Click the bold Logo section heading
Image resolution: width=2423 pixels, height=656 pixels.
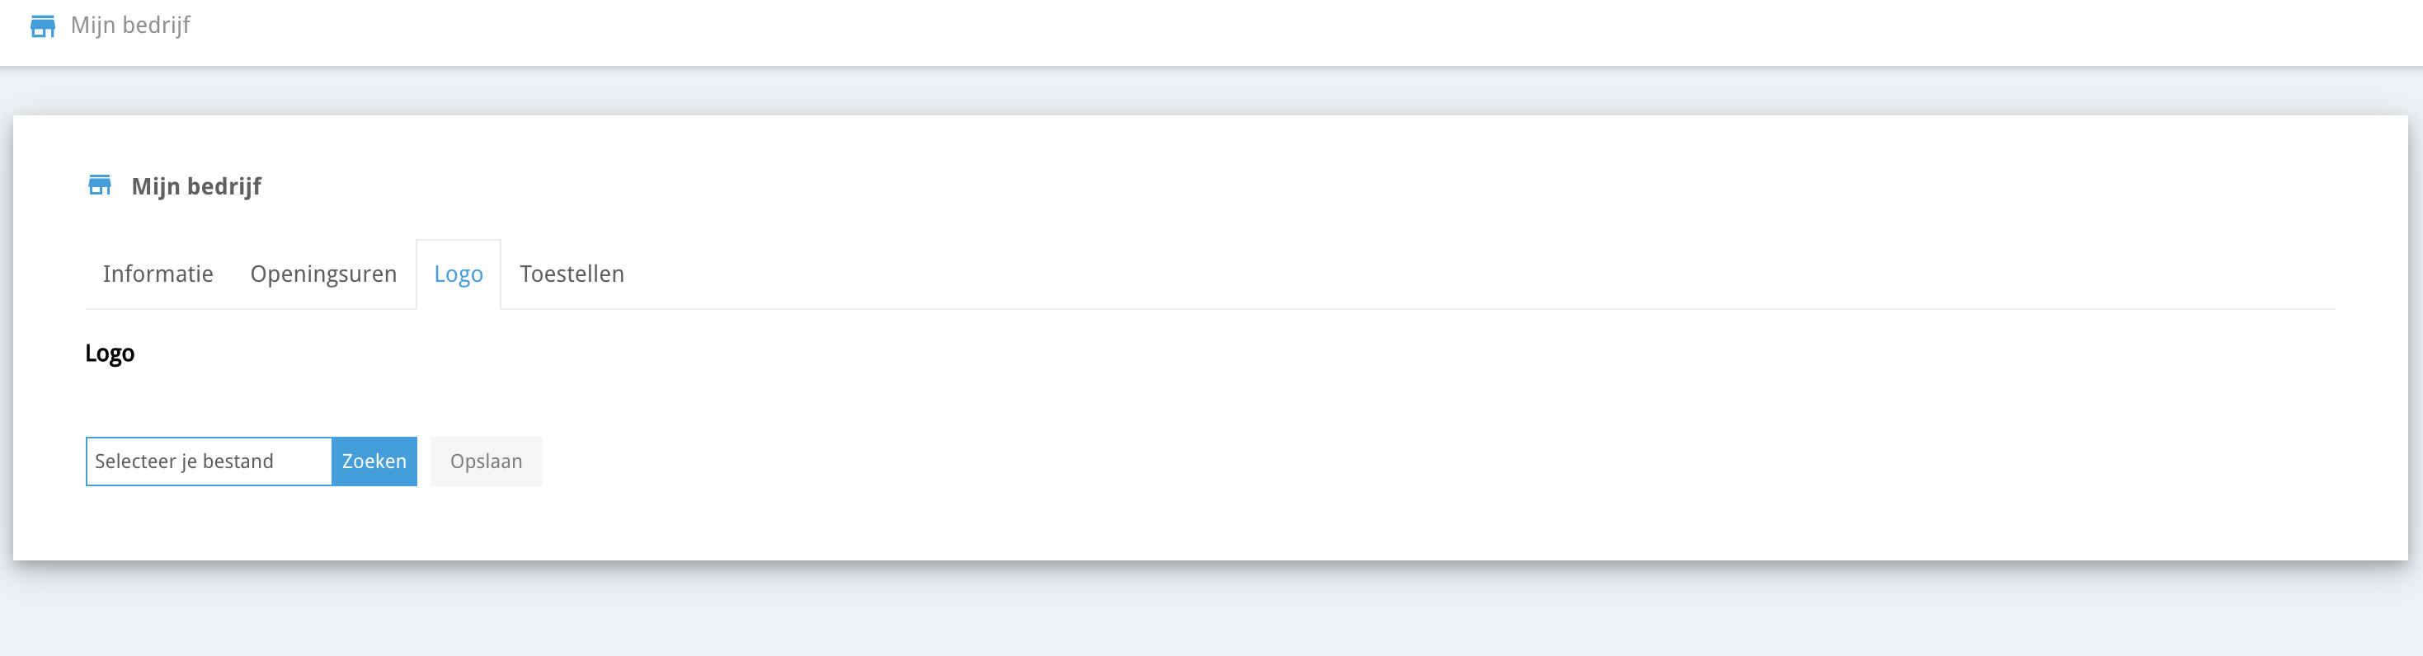110,354
